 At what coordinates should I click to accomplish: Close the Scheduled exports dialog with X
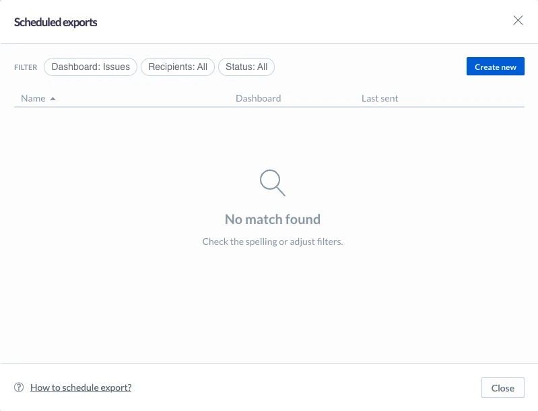tap(518, 20)
